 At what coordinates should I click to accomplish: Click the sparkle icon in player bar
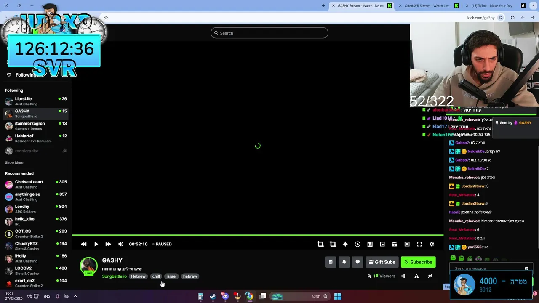click(x=345, y=244)
